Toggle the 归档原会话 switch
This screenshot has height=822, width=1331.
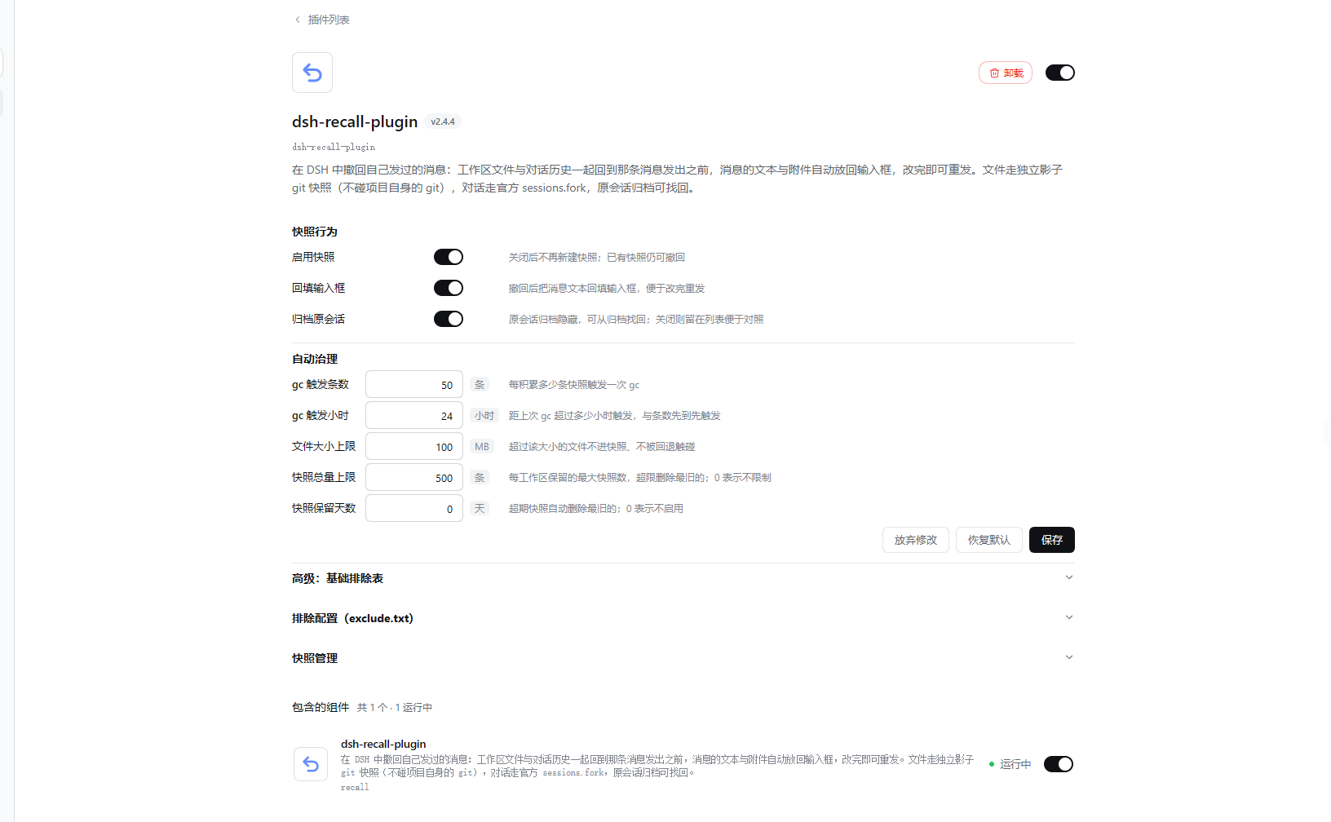click(449, 319)
